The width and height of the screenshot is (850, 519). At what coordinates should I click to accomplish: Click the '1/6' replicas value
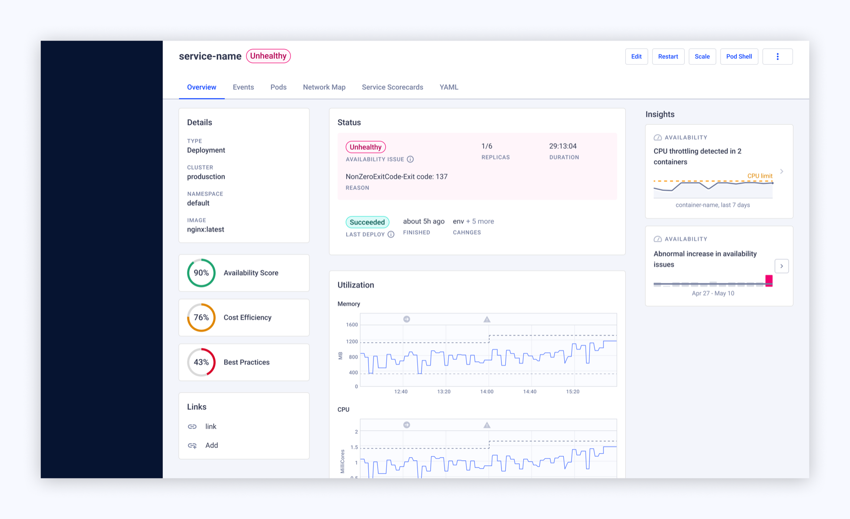pyautogui.click(x=487, y=146)
